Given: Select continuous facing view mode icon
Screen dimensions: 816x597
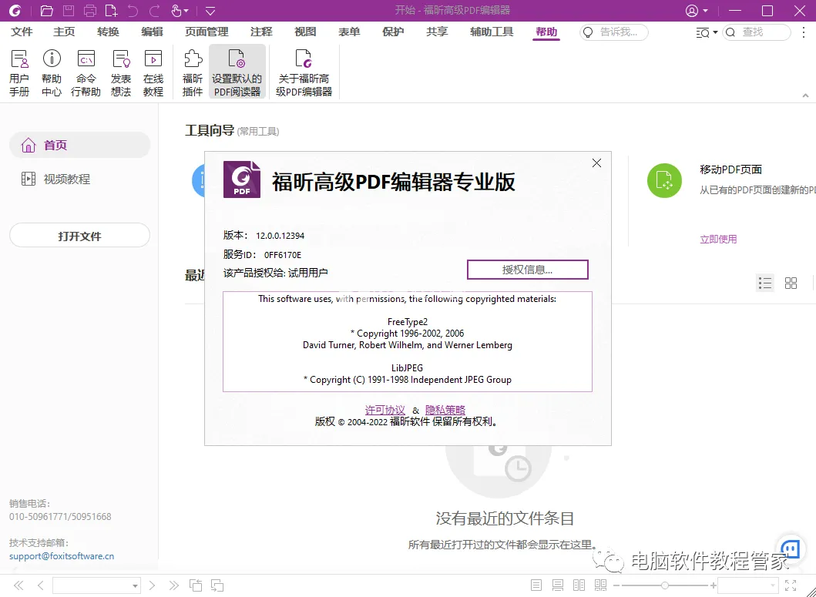Looking at the screenshot, I should 600,585.
